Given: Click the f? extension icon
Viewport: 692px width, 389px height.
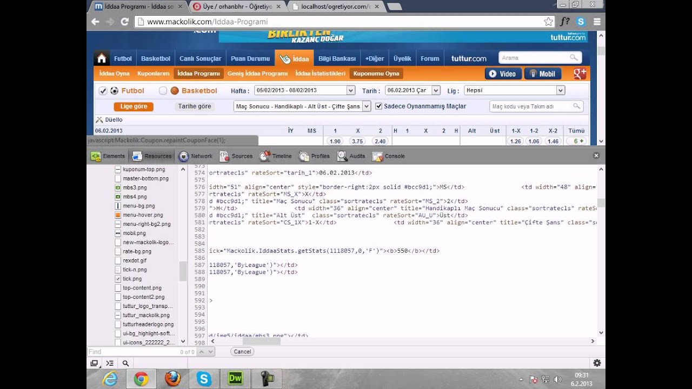Looking at the screenshot, I should (x=565, y=22).
